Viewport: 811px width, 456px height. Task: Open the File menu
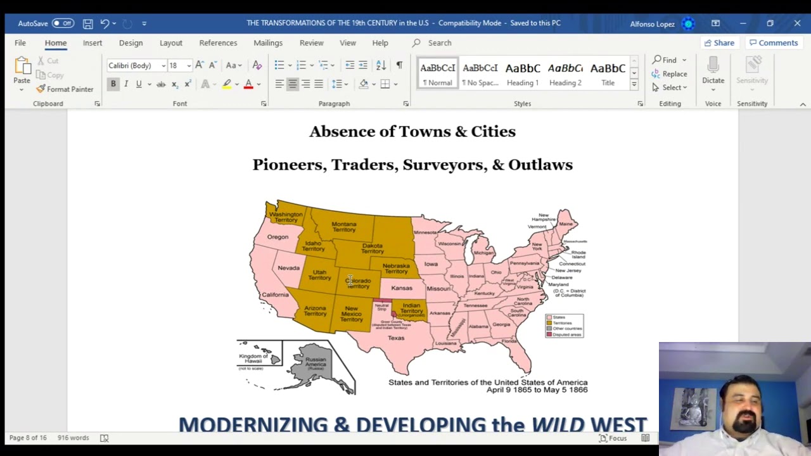[20, 43]
